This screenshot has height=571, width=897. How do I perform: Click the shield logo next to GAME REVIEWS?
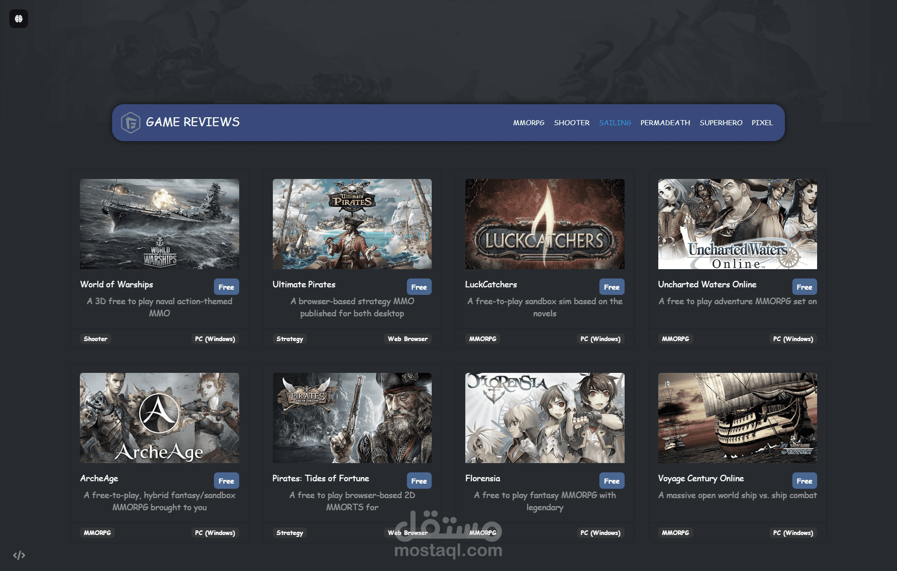click(130, 122)
